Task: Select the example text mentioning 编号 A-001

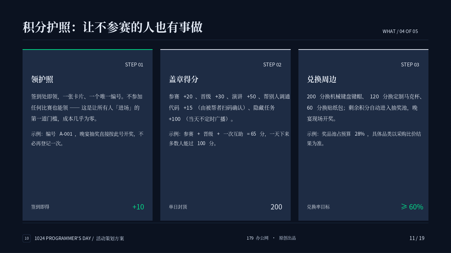Action: point(87,138)
